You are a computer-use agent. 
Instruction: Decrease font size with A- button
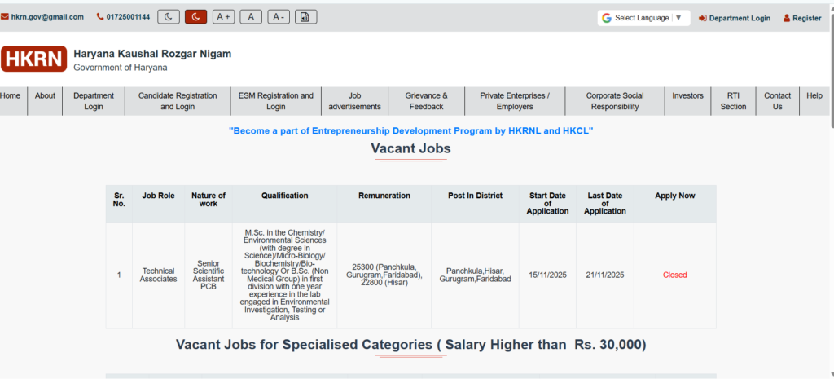click(279, 17)
